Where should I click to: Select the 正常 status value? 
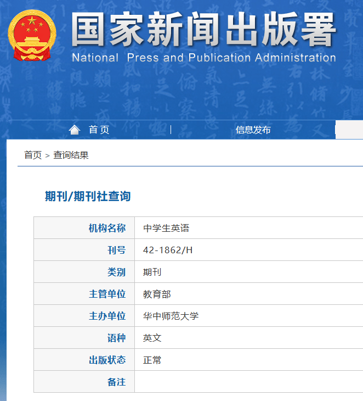pyautogui.click(x=152, y=360)
